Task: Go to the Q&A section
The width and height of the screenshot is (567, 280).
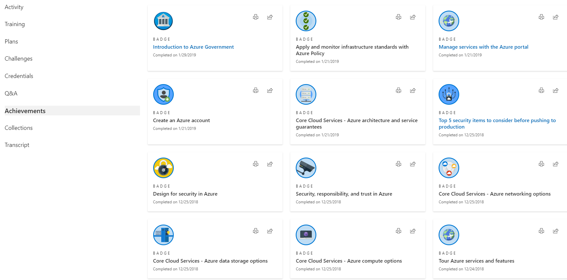Action: pyautogui.click(x=11, y=93)
